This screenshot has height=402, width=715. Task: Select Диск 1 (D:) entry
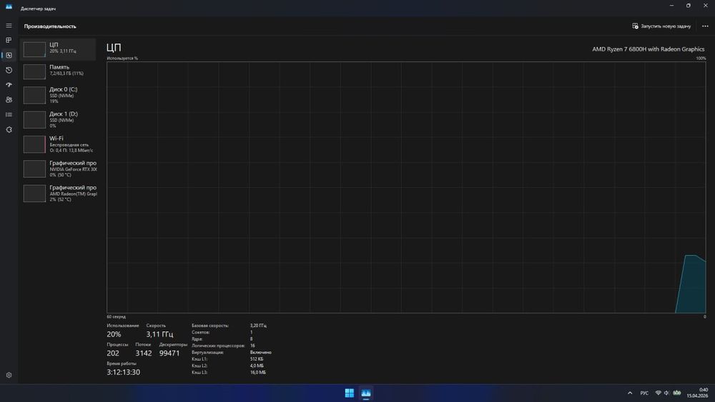pos(58,120)
